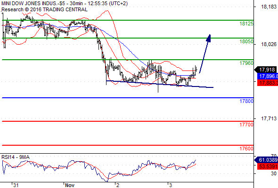Click the RSI average 53.5391 tag
This screenshot has height=188, width=278.
click(268, 166)
